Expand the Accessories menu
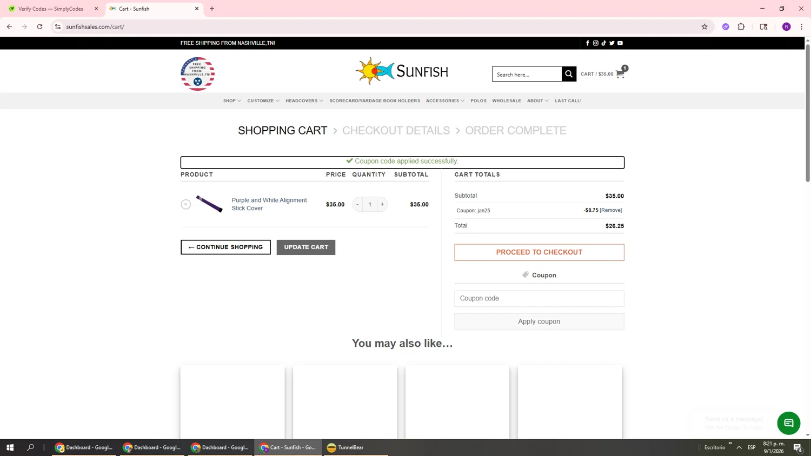The height and width of the screenshot is (456, 811). click(x=445, y=101)
